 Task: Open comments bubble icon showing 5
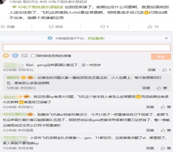click(102, 27)
